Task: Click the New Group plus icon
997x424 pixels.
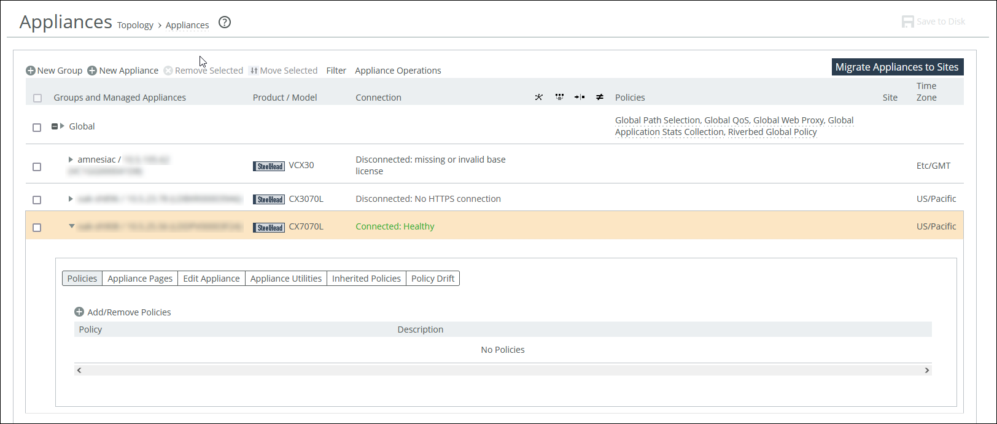Action: pyautogui.click(x=30, y=71)
